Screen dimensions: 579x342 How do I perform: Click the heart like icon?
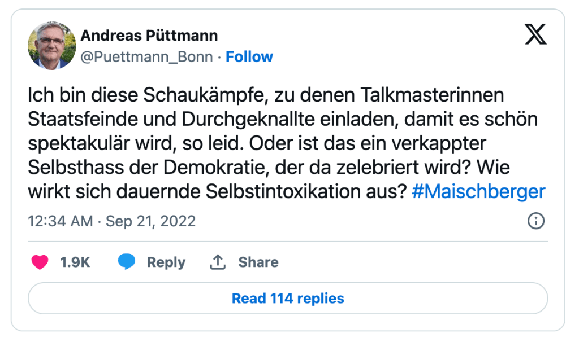[x=40, y=262]
